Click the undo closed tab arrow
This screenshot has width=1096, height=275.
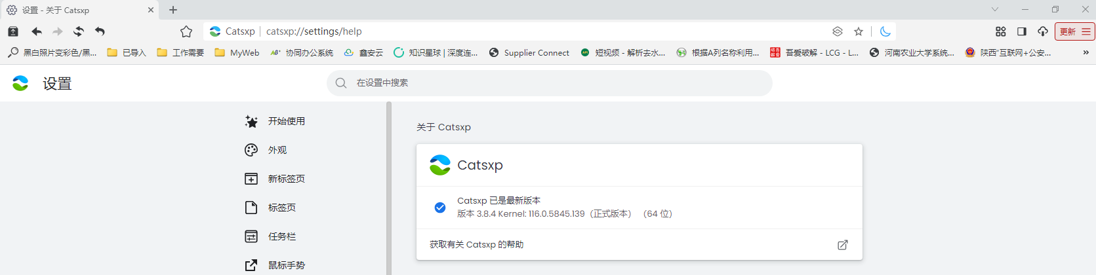tap(100, 31)
